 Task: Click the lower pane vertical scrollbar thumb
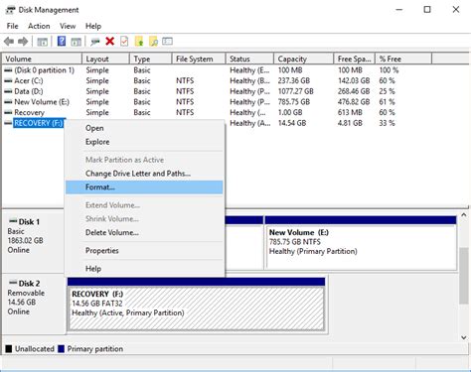pos(464,276)
